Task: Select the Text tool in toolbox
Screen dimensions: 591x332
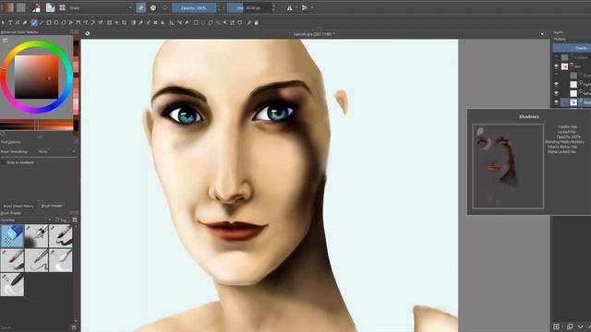Action: 10,22
